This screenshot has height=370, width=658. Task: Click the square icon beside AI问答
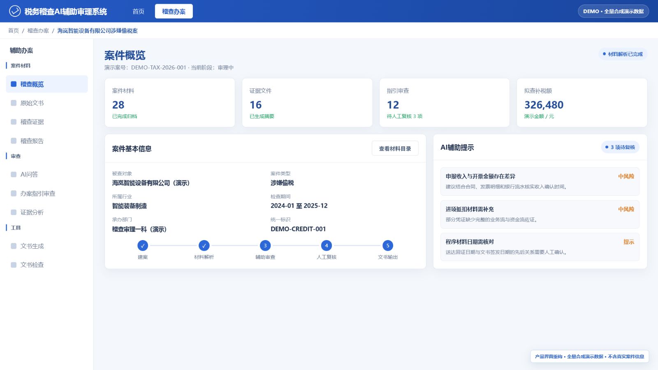[14, 174]
